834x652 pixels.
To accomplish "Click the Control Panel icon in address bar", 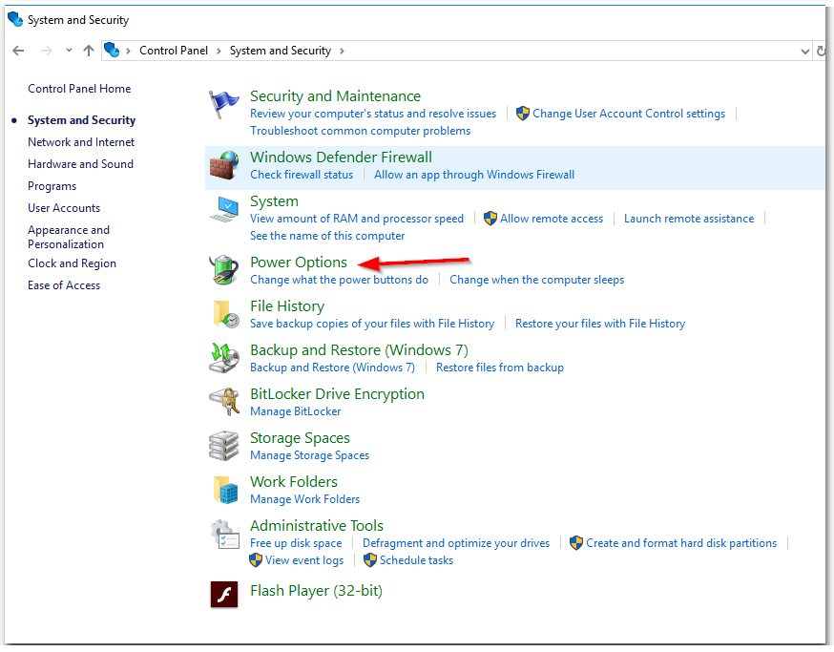I will [111, 50].
